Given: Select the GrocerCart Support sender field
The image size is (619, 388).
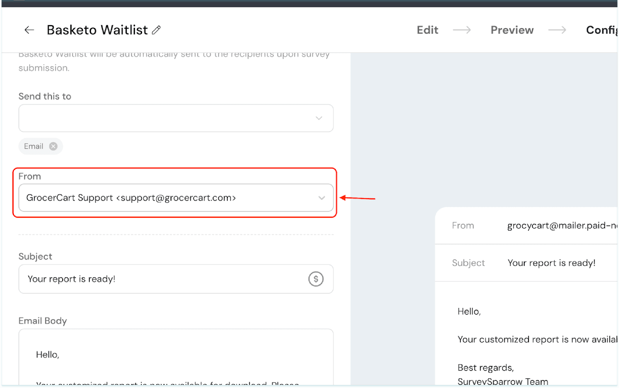Looking at the screenshot, I should pos(155,198).
